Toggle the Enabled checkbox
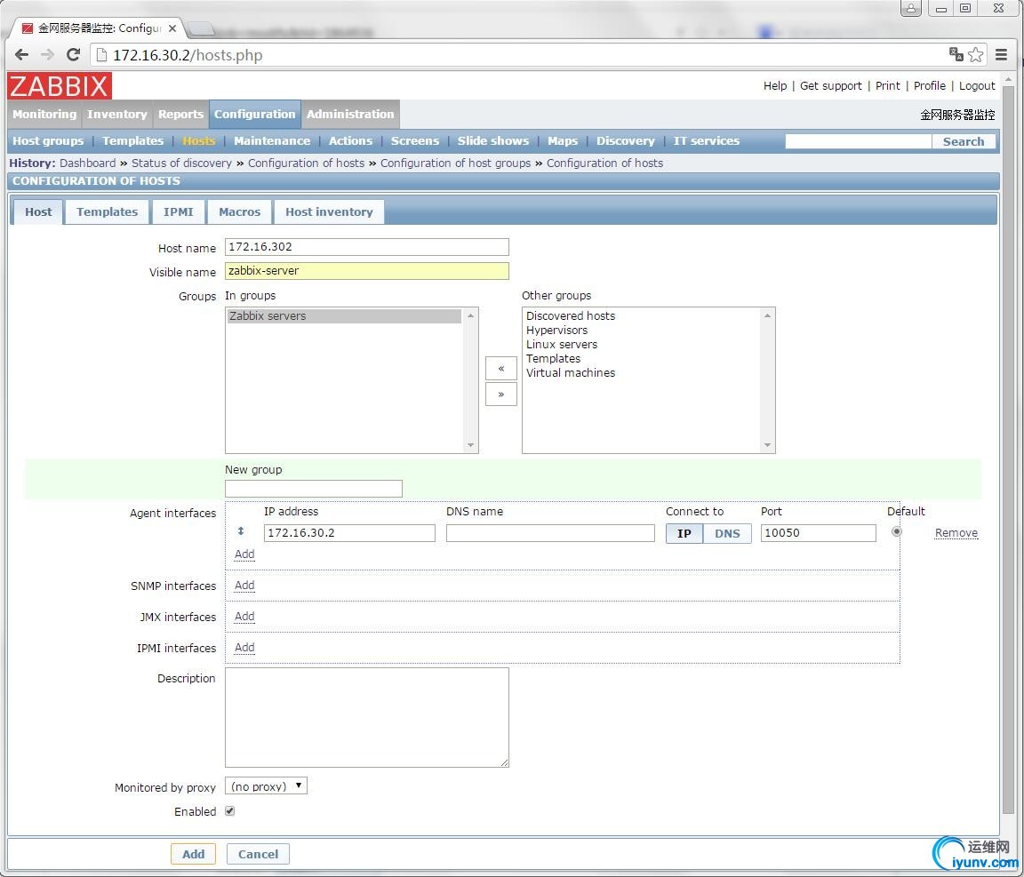Screen dimensions: 1024x877 [230, 811]
